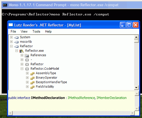Click the References folder icon
This screenshot has height=118, width=142.
click(27, 55)
